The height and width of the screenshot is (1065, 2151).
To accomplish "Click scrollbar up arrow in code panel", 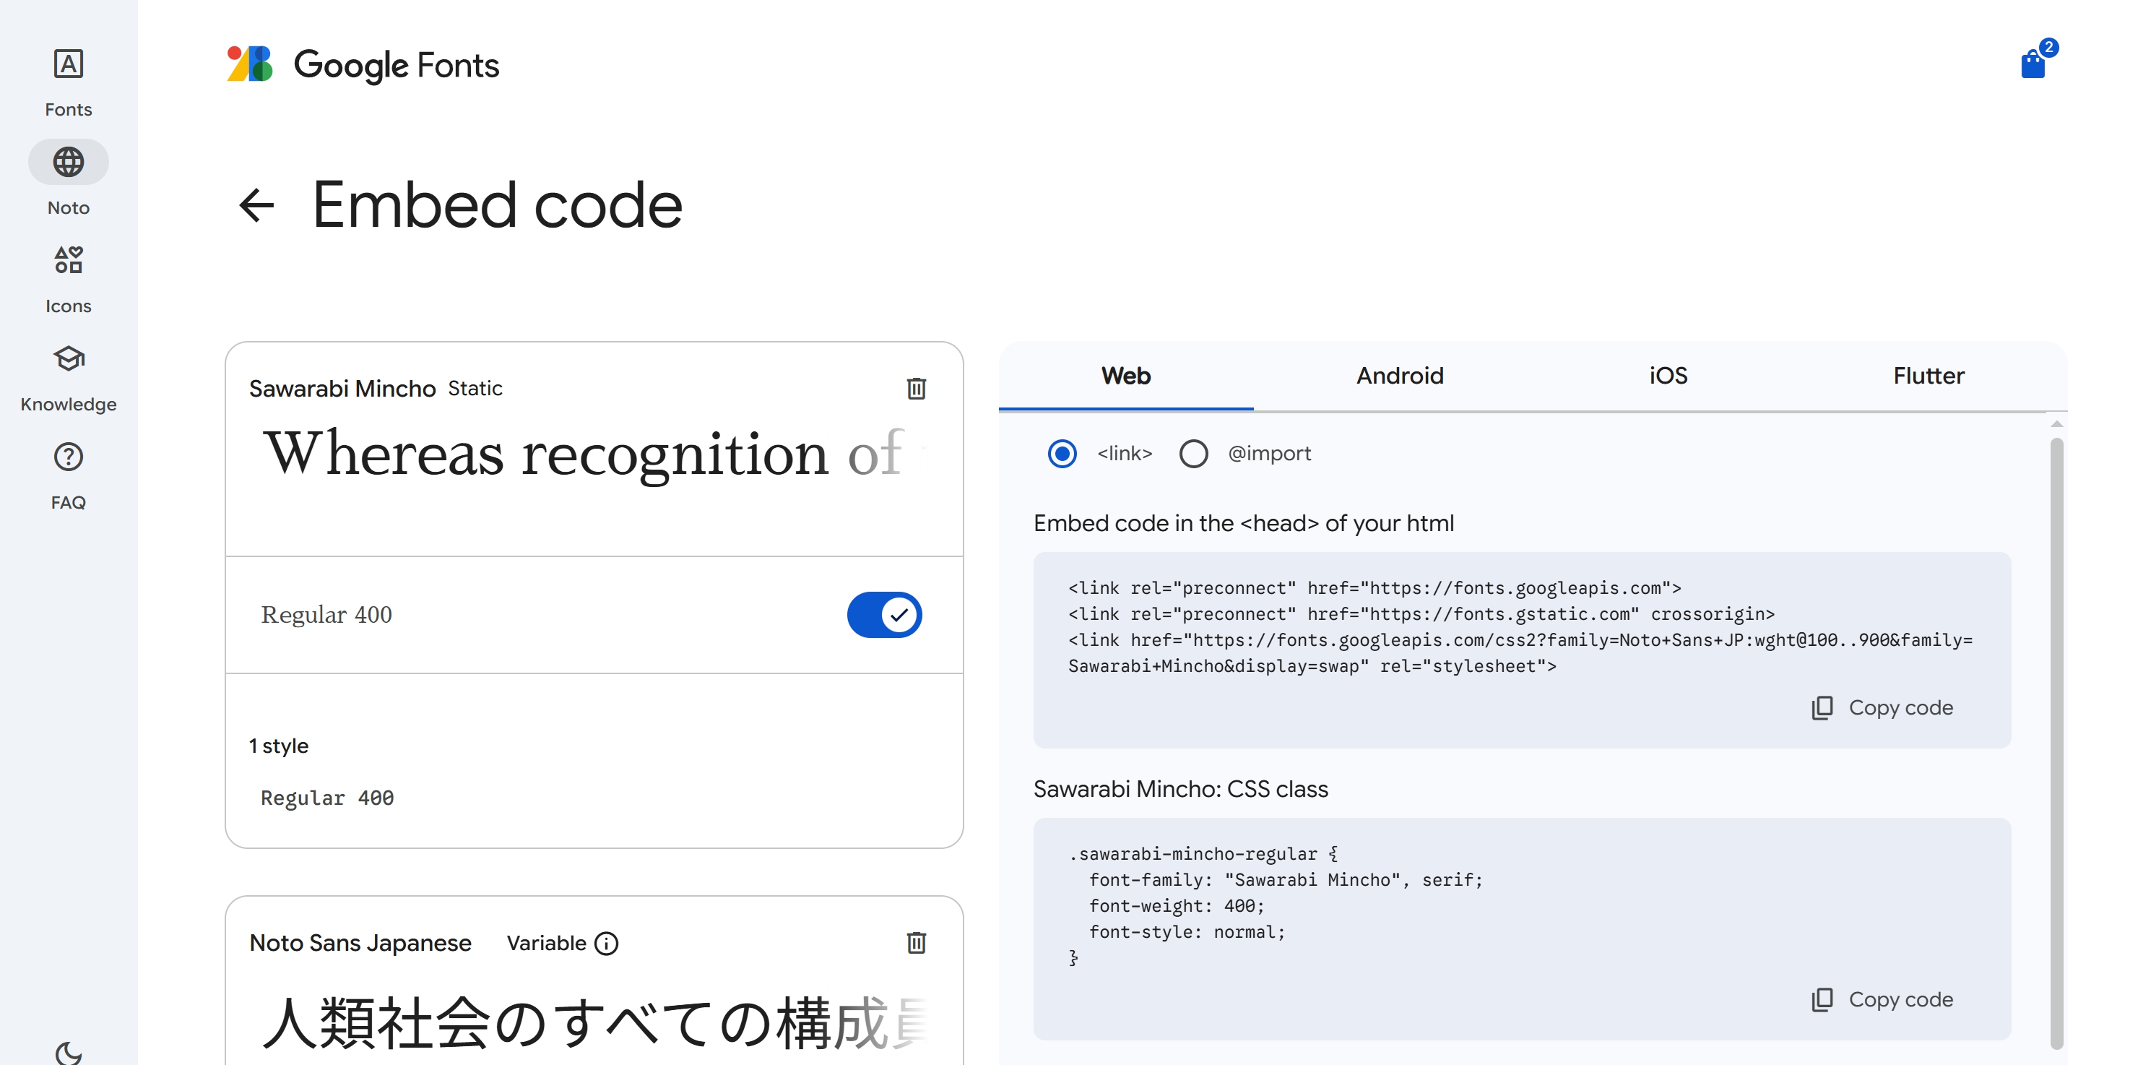I will coord(2056,424).
